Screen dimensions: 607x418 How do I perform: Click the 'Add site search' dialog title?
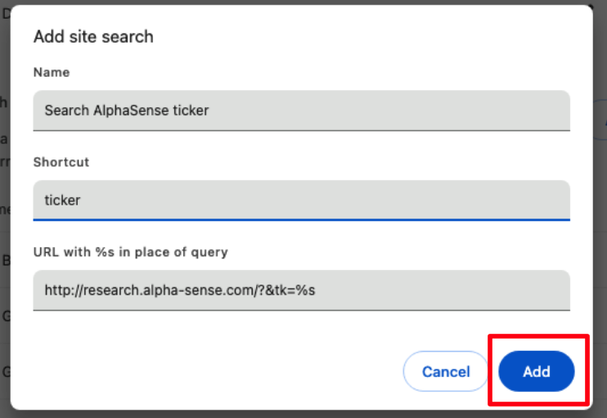93,37
